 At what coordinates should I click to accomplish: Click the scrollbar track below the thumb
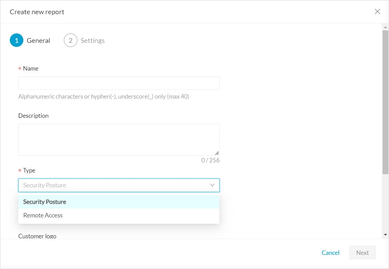point(385,203)
